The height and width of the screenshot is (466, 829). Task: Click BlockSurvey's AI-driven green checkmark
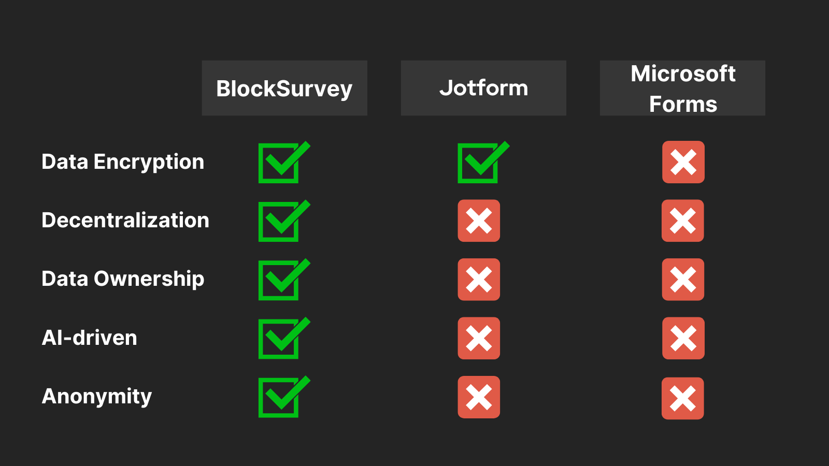[x=284, y=338]
